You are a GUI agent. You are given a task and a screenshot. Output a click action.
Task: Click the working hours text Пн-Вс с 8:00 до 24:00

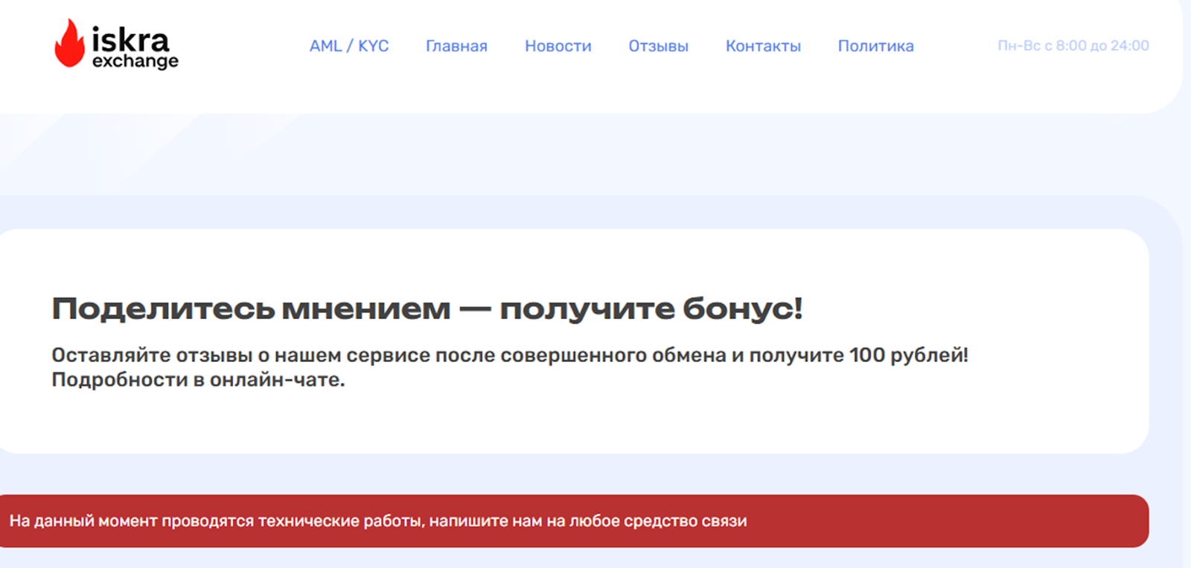click(x=1073, y=45)
